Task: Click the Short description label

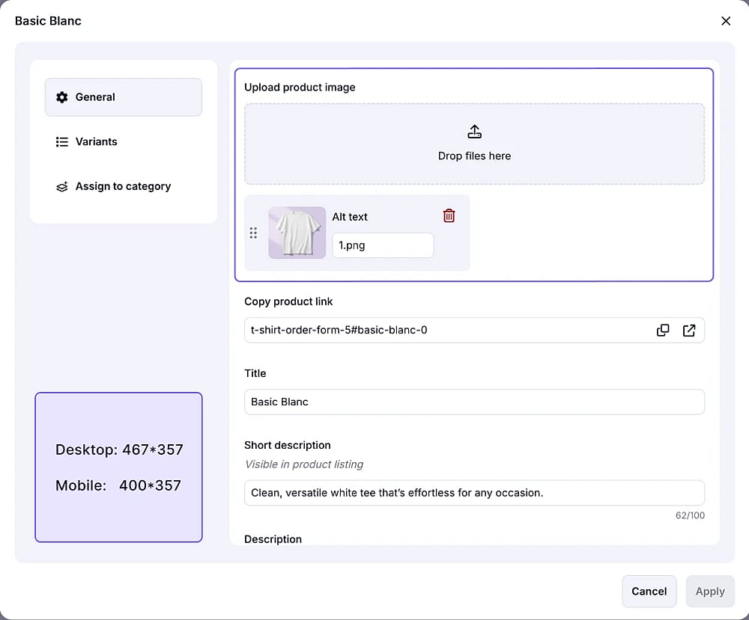Action: (287, 445)
